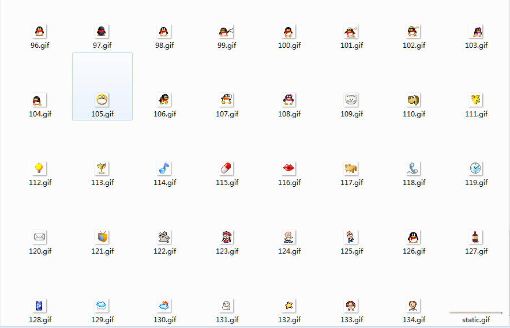
Task: Select the 97.gif file icon
Action: tap(102, 31)
